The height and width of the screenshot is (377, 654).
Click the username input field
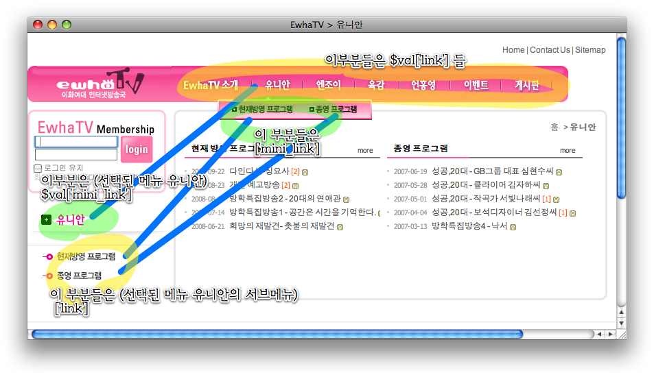[x=76, y=142]
